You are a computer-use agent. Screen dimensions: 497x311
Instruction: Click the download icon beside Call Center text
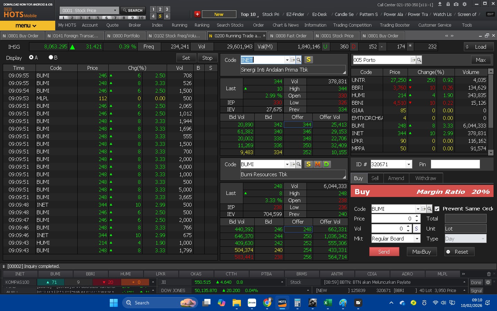[x=440, y=4]
